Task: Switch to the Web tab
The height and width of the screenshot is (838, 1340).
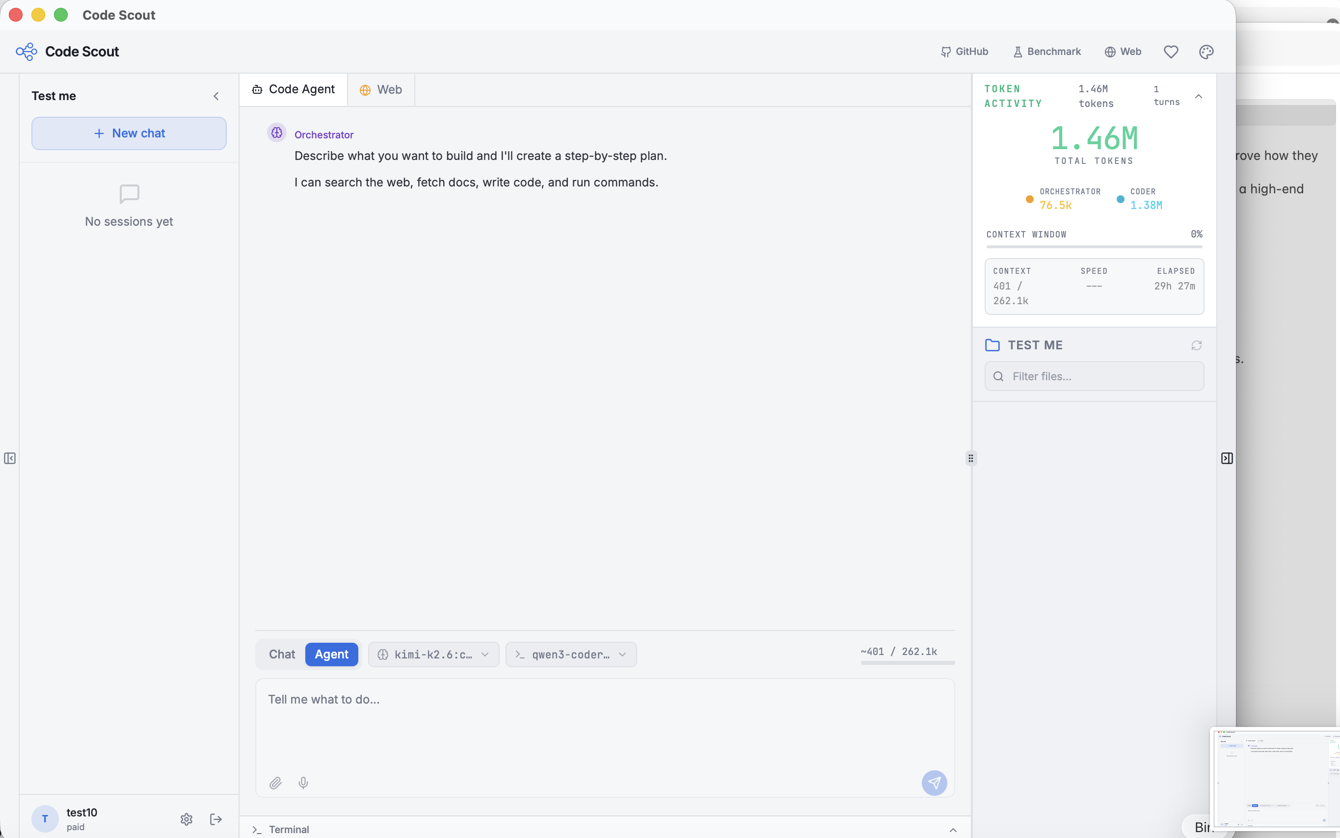Action: 381,90
